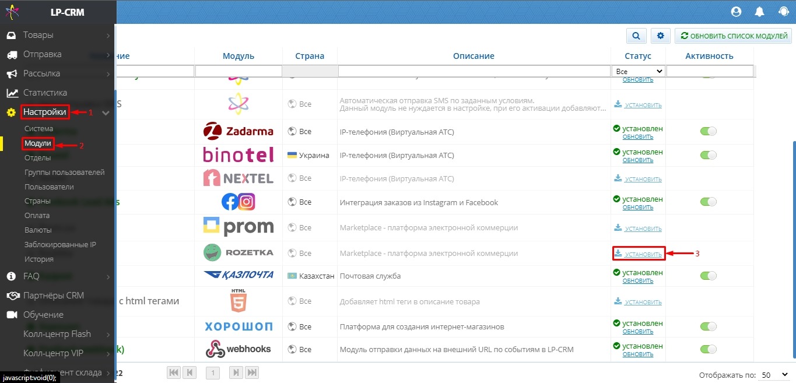Open Группы пользователей settings item
This screenshot has width=796, height=383.
65,173
